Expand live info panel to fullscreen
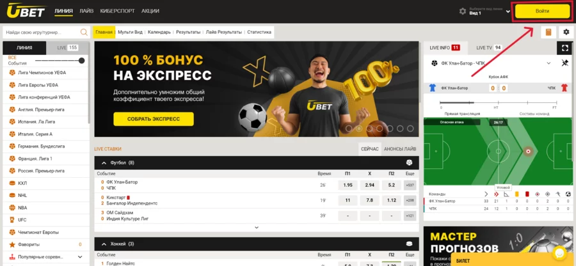 564,48
